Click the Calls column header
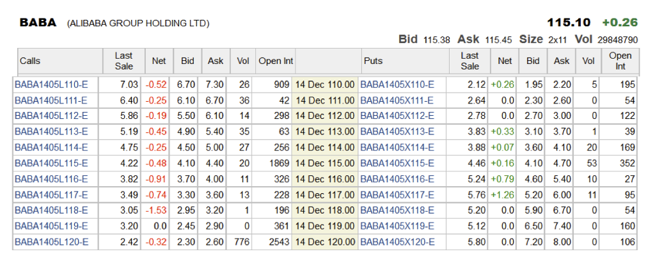 tap(60, 61)
